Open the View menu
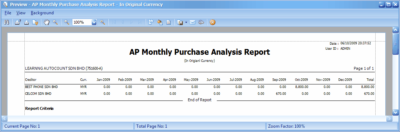Viewport: 400px width, 132px height. (x=21, y=13)
